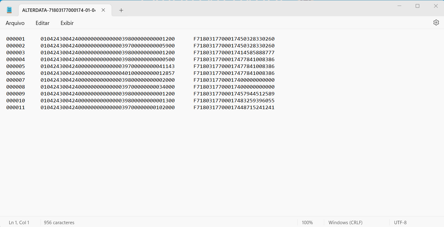Click the 956 caracteres count

[x=59, y=223]
